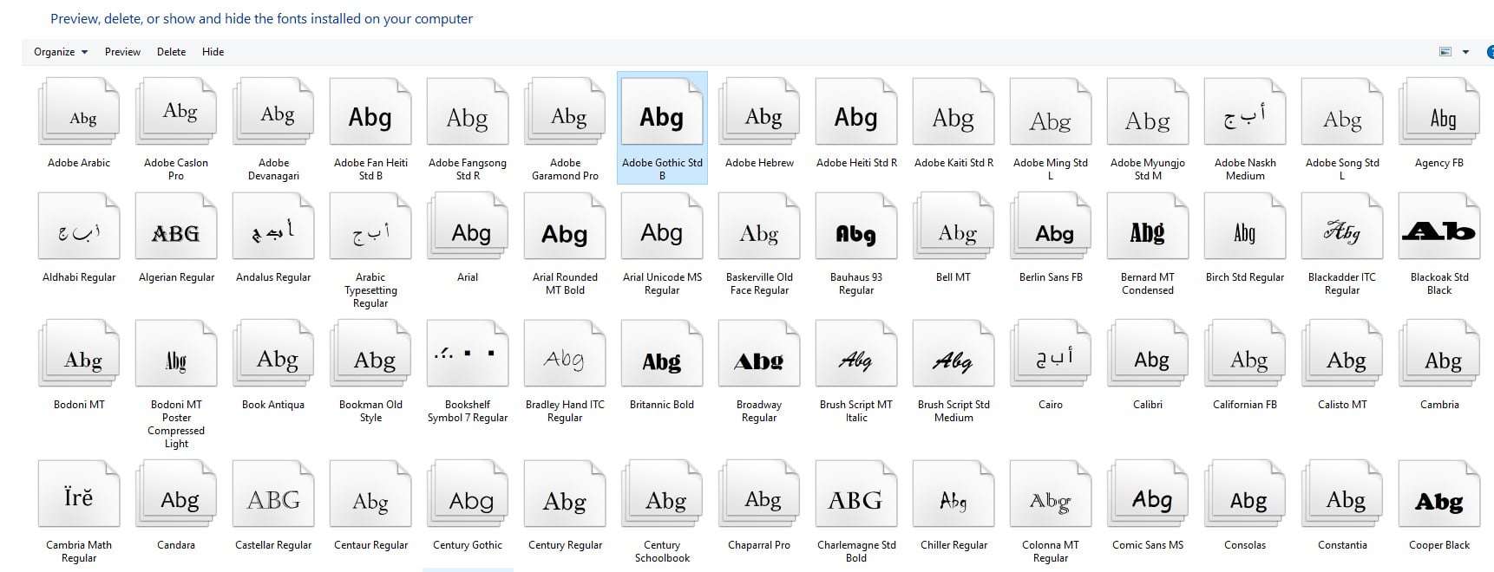Screen dimensions: 1494x572
Task: Select the Blackadder ITC Regular icon
Action: coord(1342,227)
